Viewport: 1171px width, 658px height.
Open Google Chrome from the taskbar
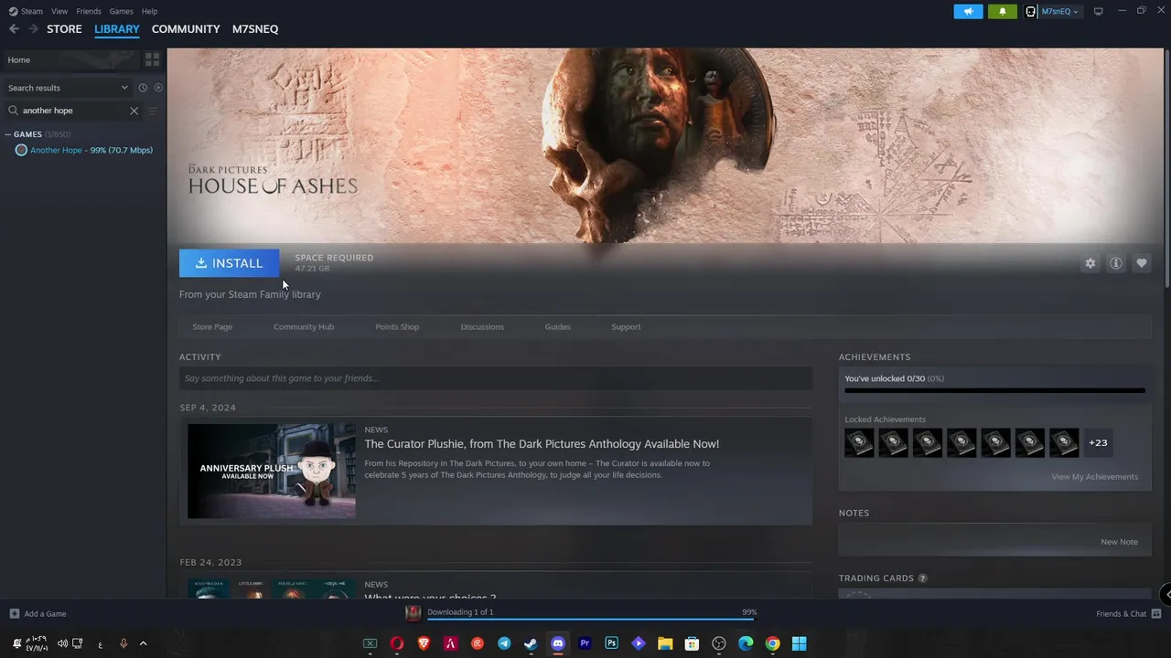coord(772,643)
